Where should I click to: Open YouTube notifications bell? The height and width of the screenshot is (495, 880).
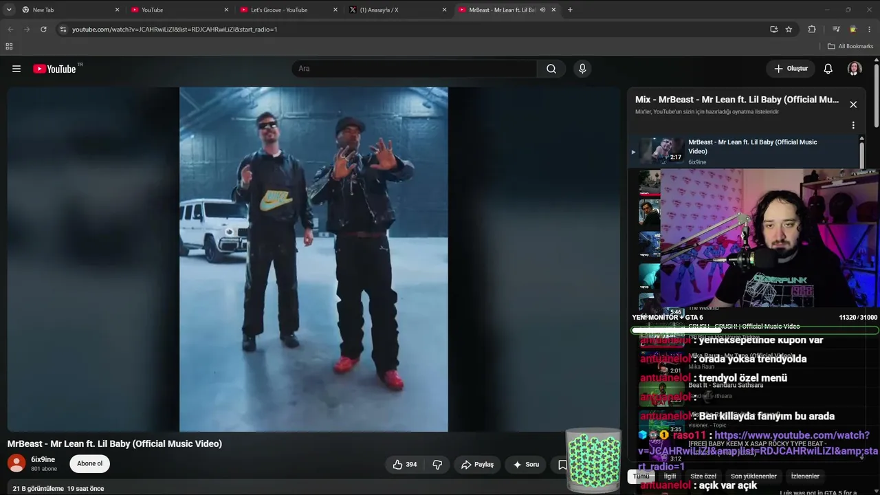[x=828, y=69]
